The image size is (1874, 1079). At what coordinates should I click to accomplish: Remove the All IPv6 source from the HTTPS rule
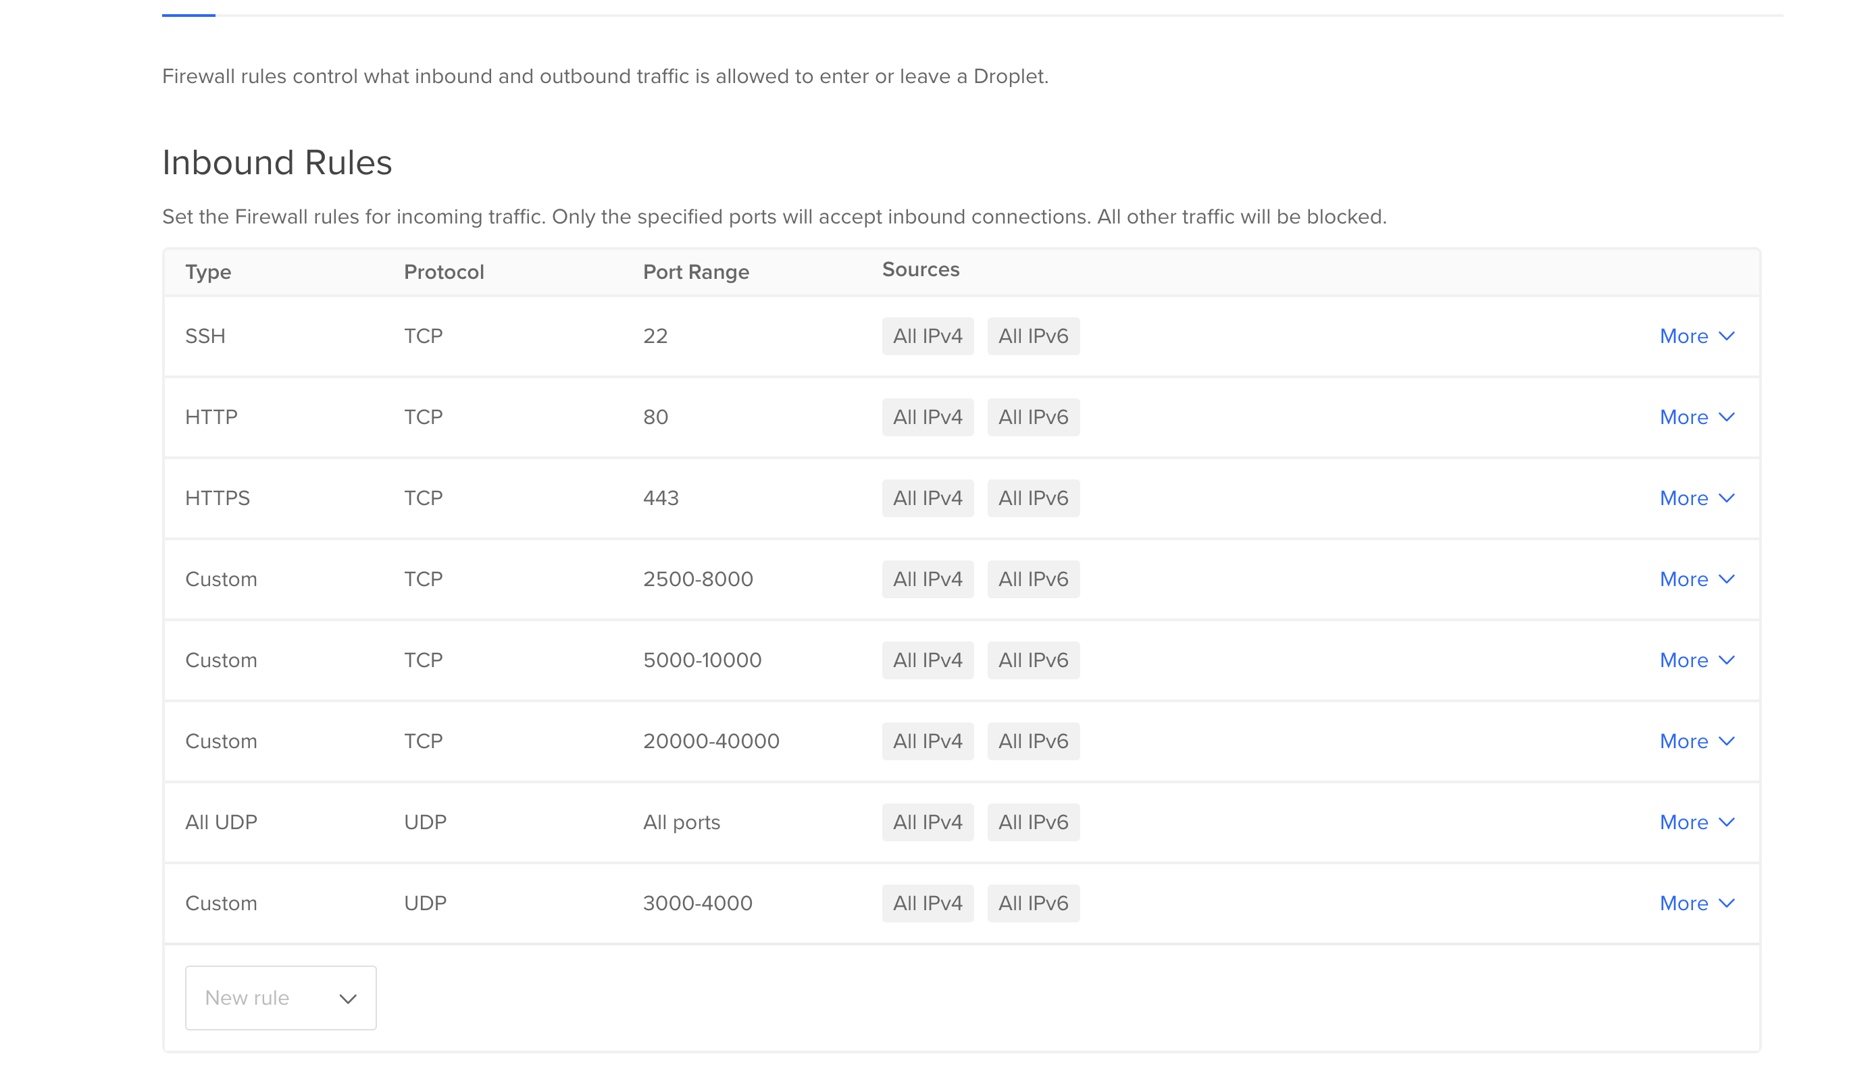[x=1034, y=498]
